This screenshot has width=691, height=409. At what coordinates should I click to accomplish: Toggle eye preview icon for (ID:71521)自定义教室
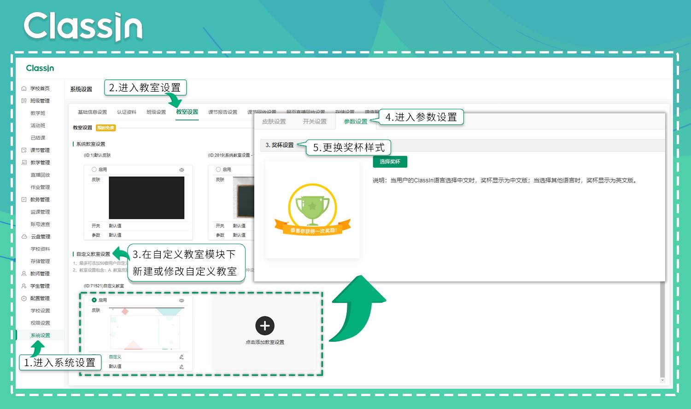pos(182,300)
